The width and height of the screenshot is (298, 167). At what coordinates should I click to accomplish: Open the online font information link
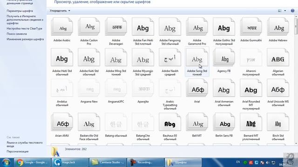click(x=25, y=19)
